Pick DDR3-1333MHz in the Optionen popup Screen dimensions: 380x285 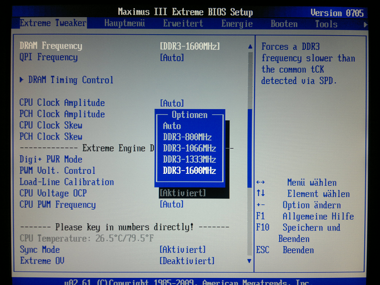tap(190, 160)
